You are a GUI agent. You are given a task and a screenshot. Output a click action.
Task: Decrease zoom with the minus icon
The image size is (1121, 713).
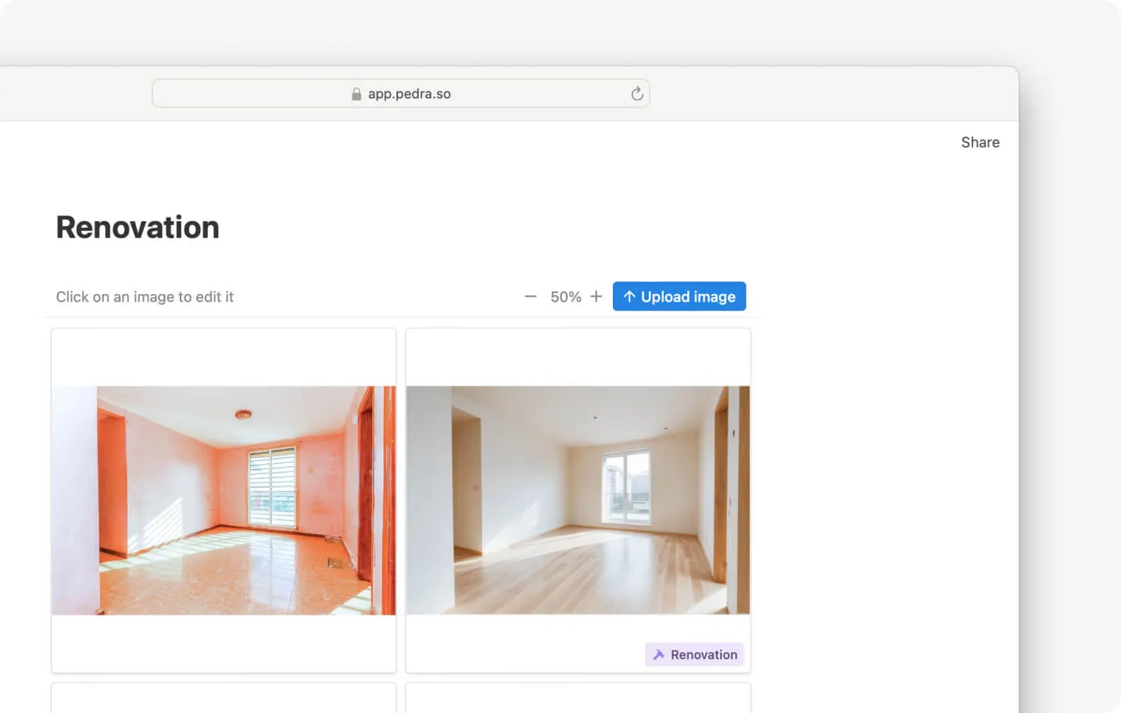tap(530, 296)
